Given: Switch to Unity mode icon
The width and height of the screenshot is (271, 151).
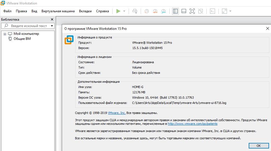Looking at the screenshot, I should tap(201, 11).
